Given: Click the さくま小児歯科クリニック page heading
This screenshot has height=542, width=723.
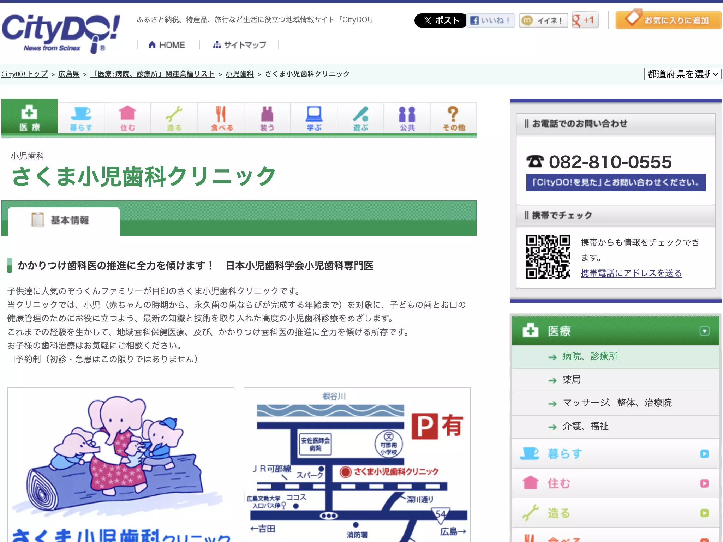Looking at the screenshot, I should [144, 176].
